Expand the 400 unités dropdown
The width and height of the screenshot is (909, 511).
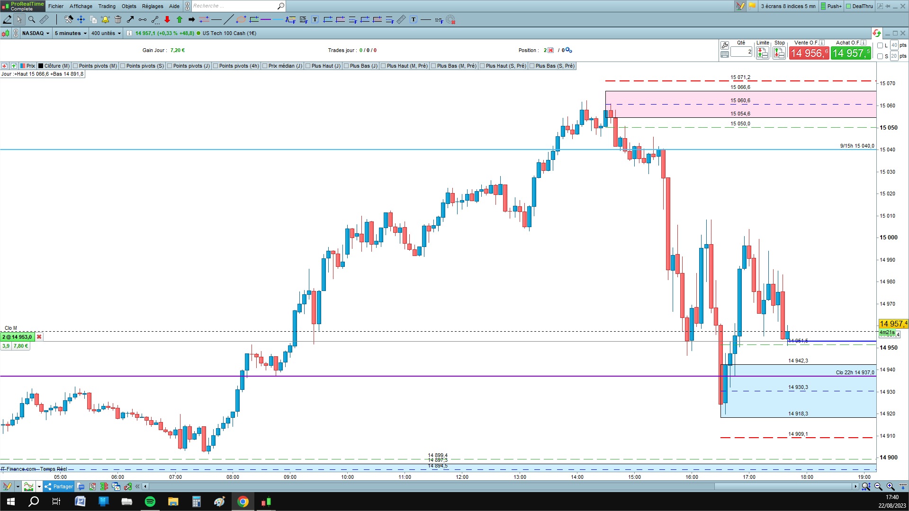click(x=106, y=33)
